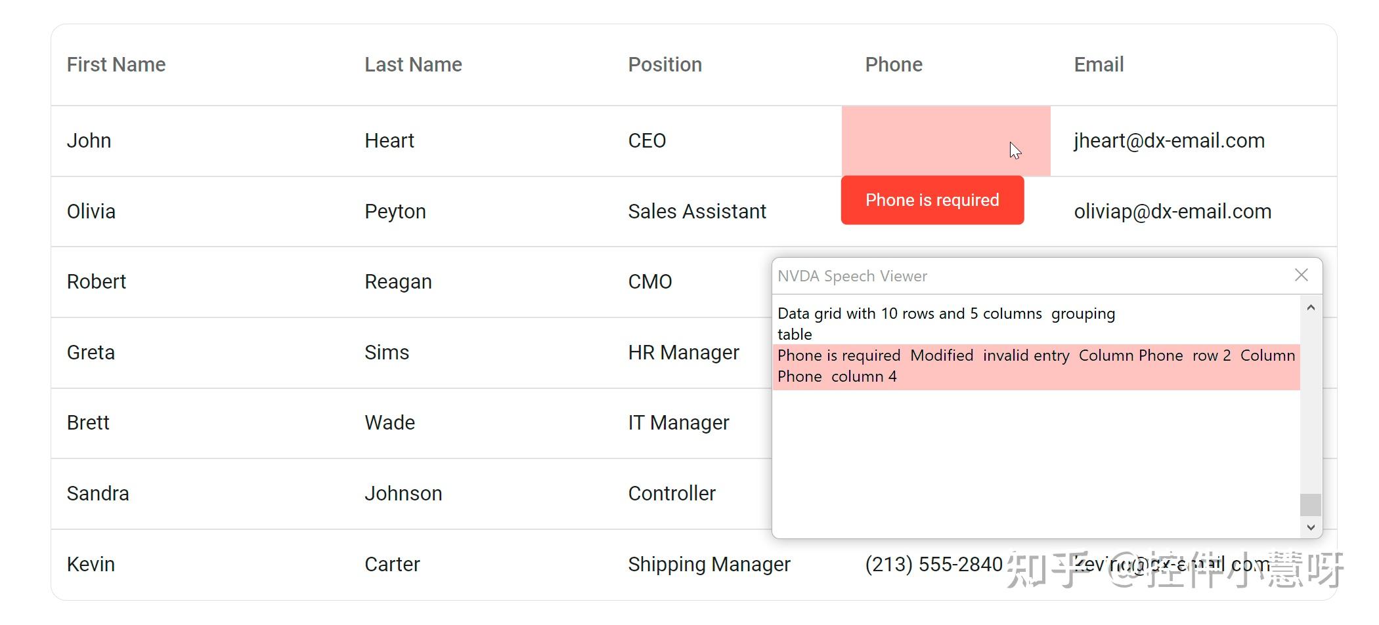
Task: Click the 'Phone is required' validation message
Action: pos(932,200)
